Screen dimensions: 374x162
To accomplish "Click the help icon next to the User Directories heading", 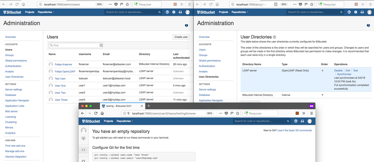I will click(274, 37).
